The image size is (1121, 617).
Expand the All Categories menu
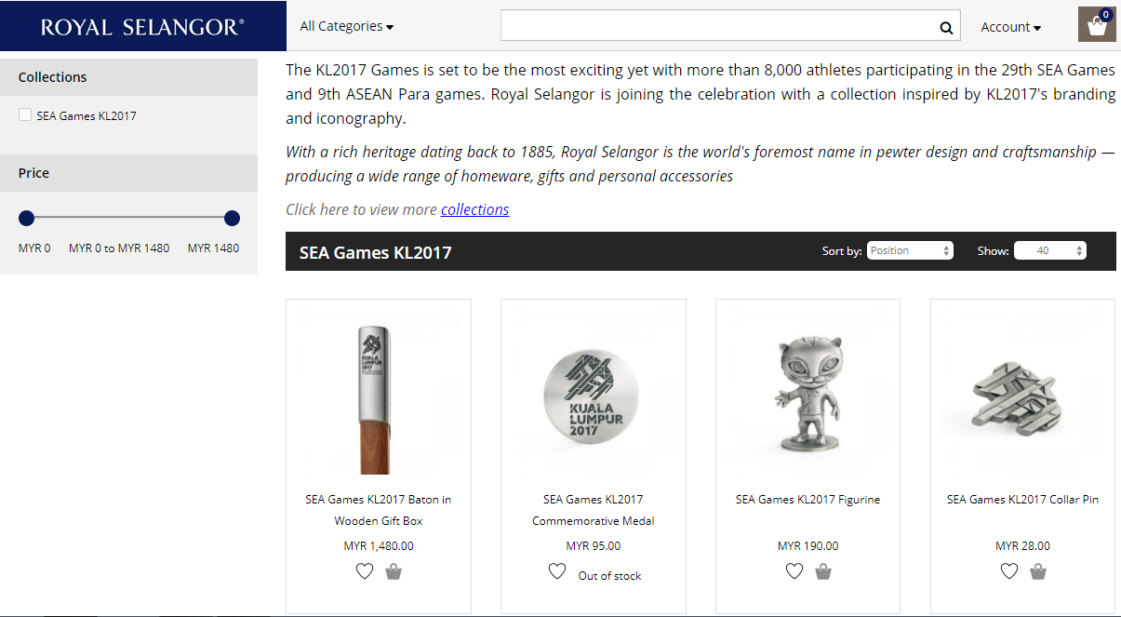click(346, 27)
